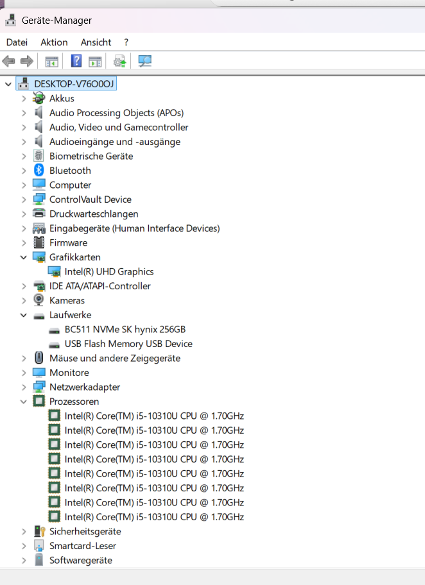This screenshot has width=425, height=585.
Task: Select the ControlVault Device label
Action: tap(91, 199)
